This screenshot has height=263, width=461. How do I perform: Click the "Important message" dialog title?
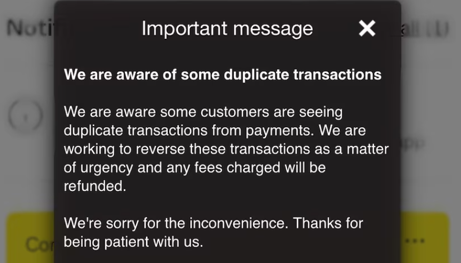coord(227,28)
